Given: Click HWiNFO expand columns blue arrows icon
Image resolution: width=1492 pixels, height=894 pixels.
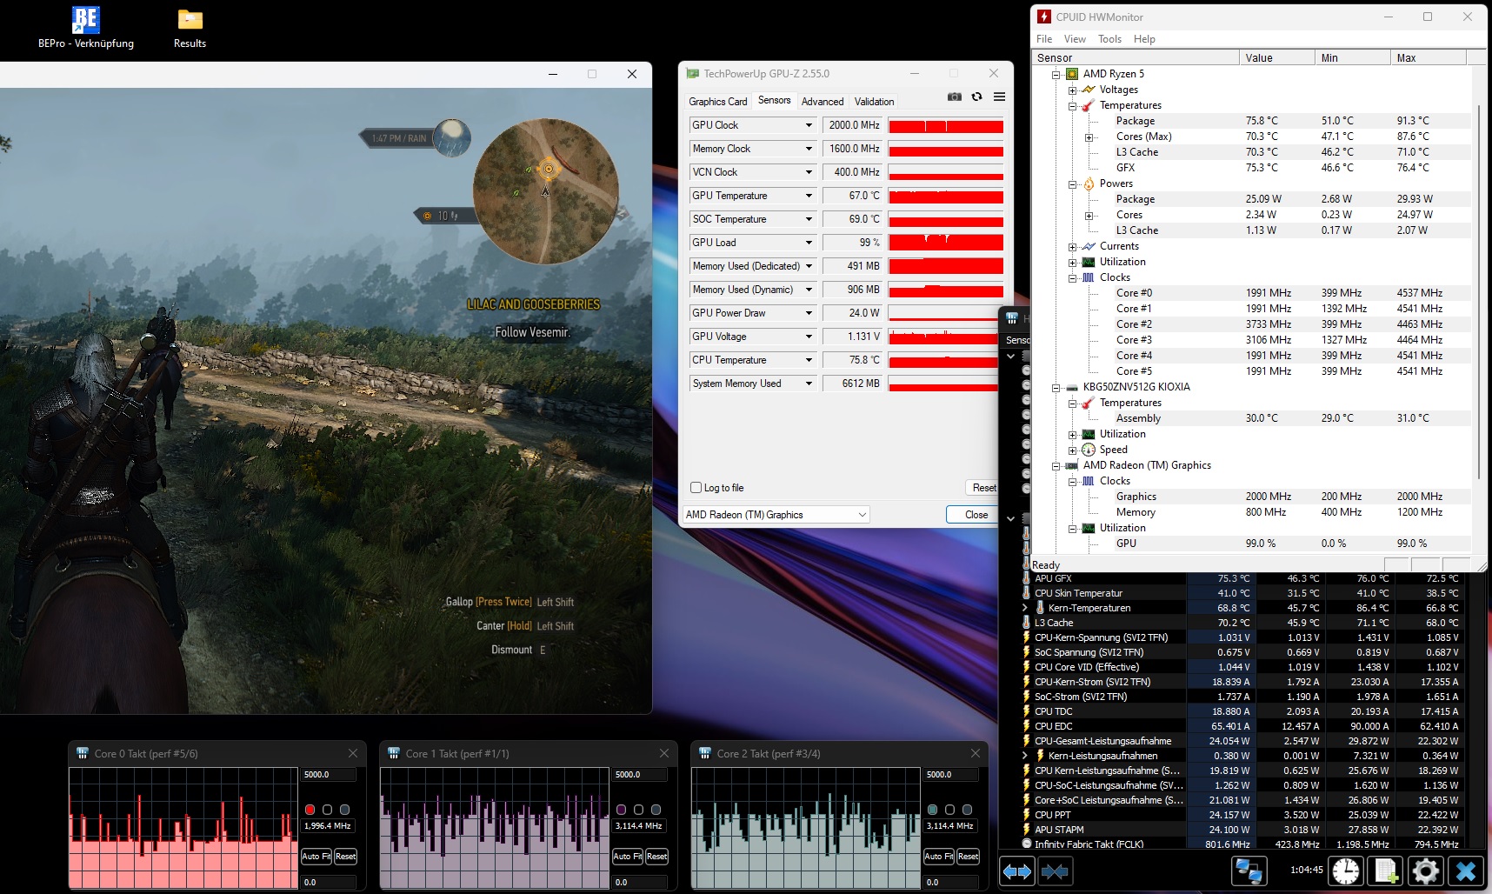Looking at the screenshot, I should [x=1017, y=871].
